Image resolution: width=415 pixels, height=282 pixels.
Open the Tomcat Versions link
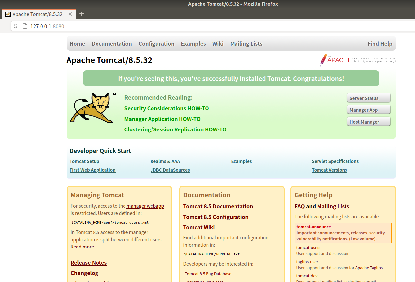tap(329, 170)
